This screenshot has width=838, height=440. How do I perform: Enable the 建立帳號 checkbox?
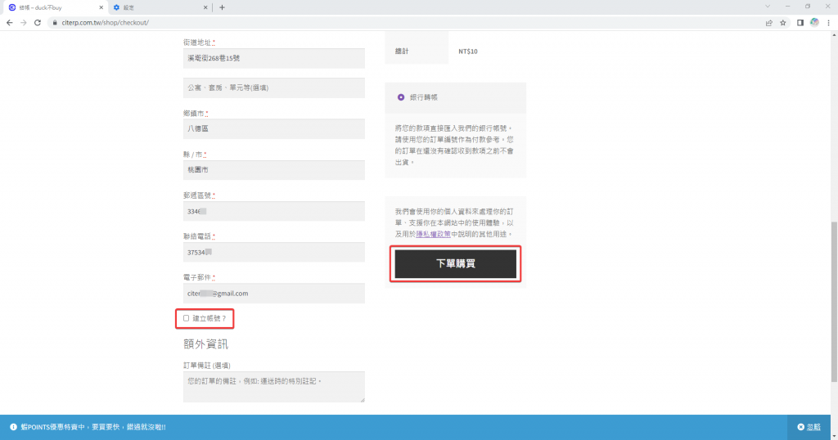pos(187,317)
